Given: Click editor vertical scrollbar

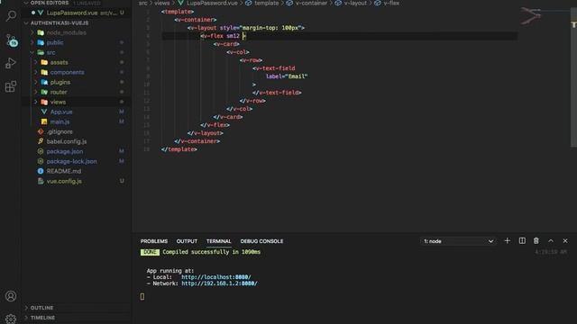Looking at the screenshot, I should point(573,78).
